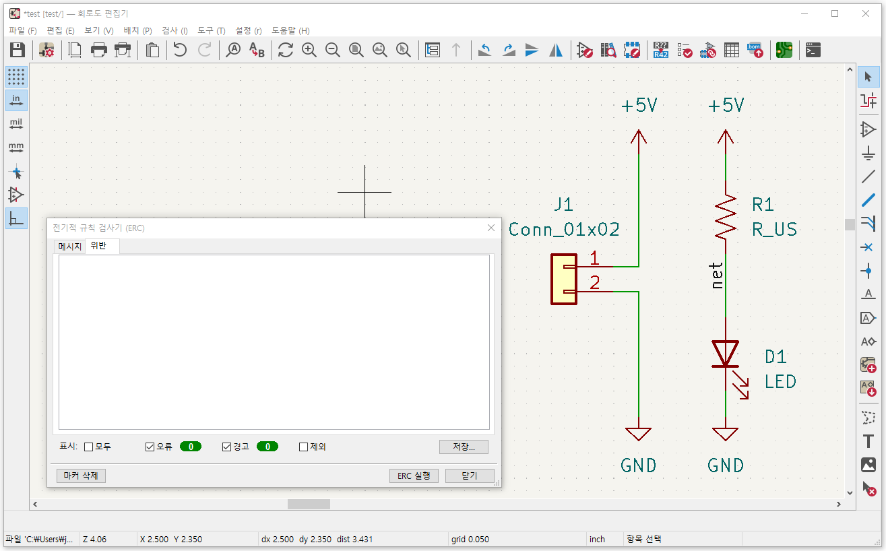
Task: Print the schematic
Action: pyautogui.click(x=99, y=50)
